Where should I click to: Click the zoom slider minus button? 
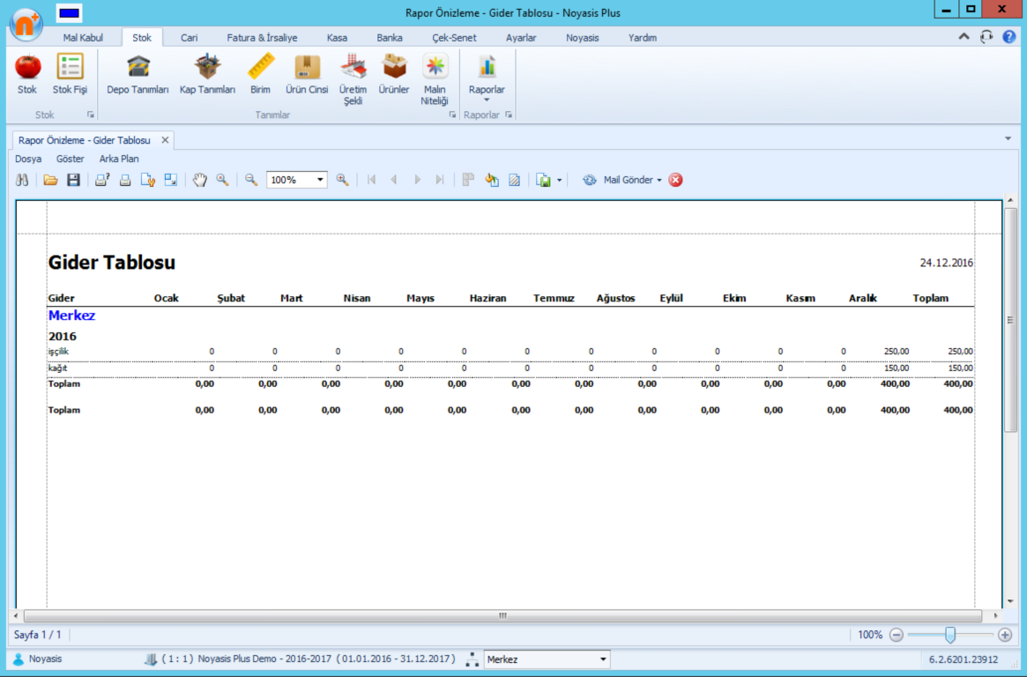[x=896, y=635]
